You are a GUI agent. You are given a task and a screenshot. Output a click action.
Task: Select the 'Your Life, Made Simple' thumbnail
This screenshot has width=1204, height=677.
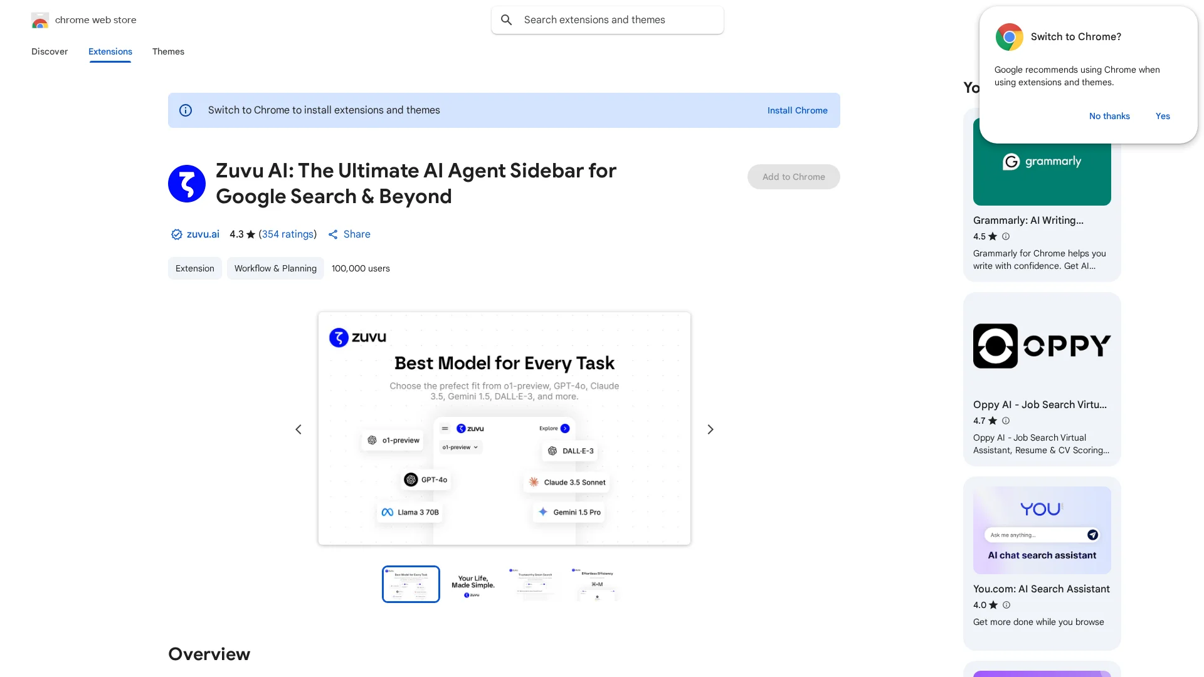(473, 584)
